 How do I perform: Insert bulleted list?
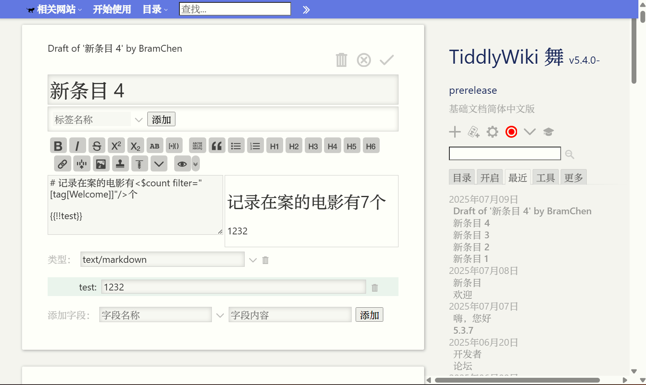pos(236,146)
